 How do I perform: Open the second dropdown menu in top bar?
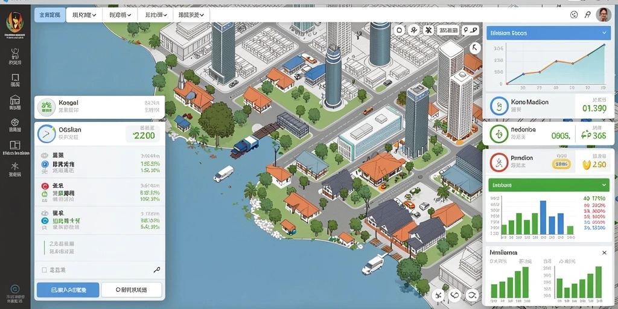(120, 15)
